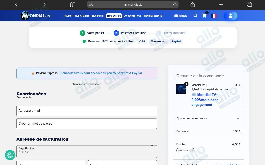
Task: Follow Connectez-vous PayPal express link
Action: (101, 73)
